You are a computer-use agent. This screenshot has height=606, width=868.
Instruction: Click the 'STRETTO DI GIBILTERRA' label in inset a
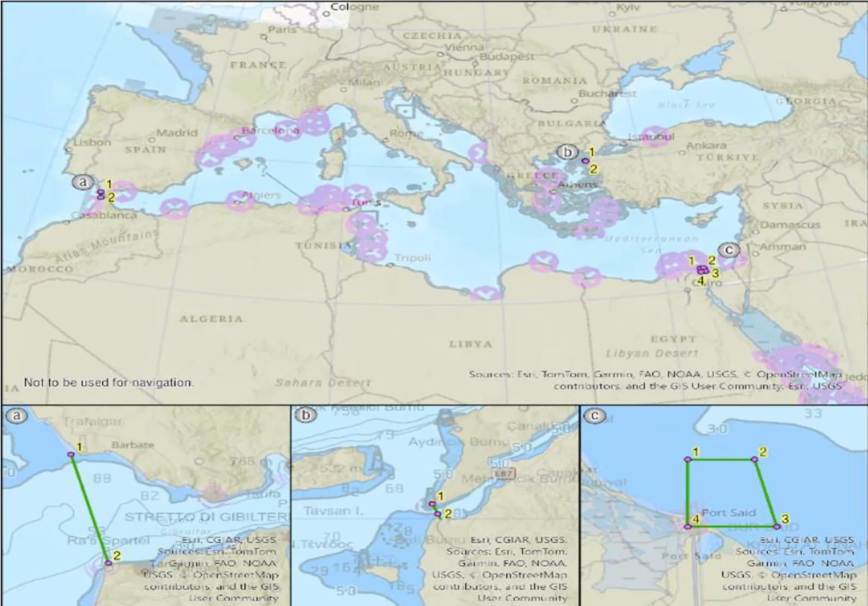(x=208, y=516)
